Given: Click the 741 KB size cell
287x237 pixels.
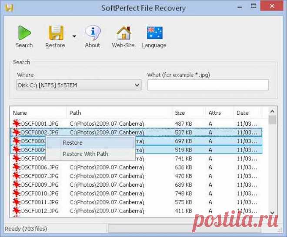Looking at the screenshot, I should click(184, 159).
